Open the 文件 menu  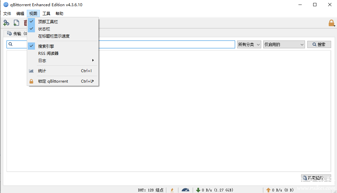pos(7,13)
